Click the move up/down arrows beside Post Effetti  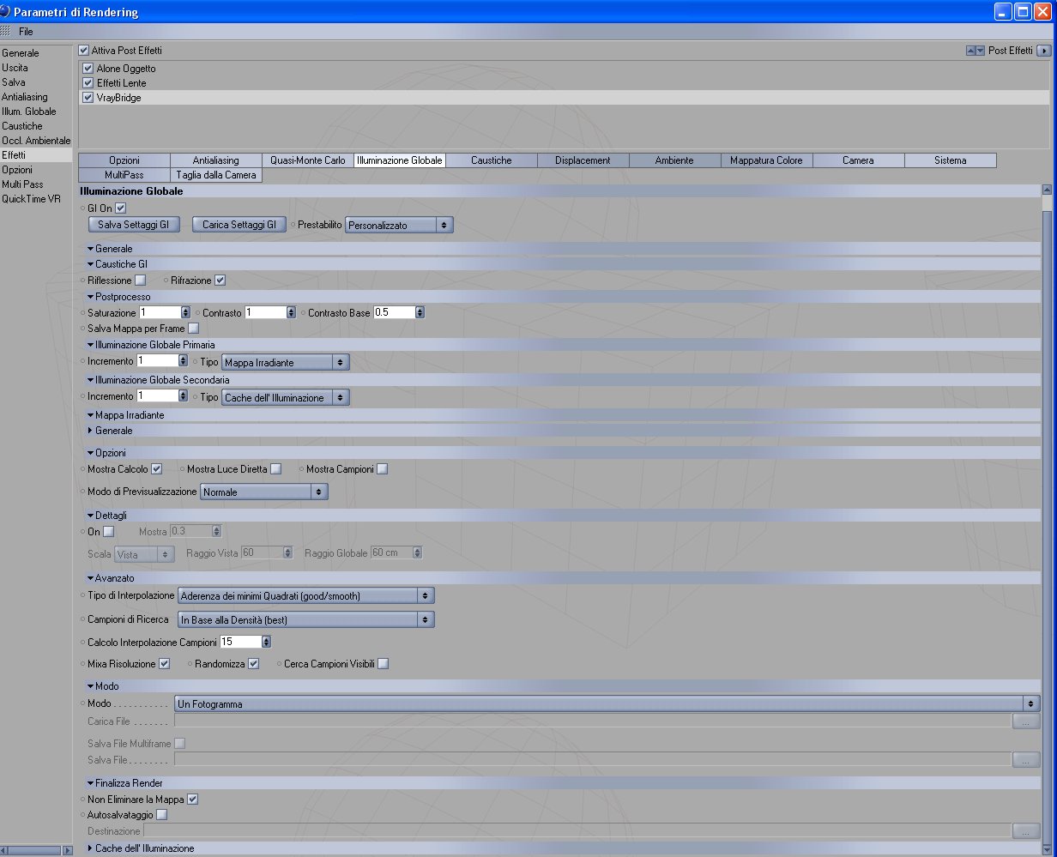coord(975,51)
